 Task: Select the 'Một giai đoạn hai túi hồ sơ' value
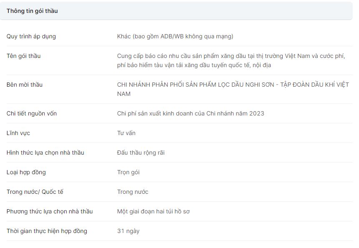(153, 211)
